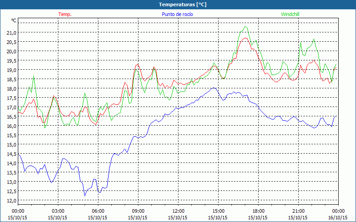Click the 18,0 y-axis value
356x222 pixels.
coord(12,88)
